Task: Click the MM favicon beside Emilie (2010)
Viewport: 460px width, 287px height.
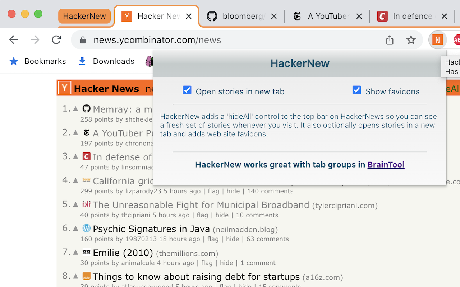Action: pyautogui.click(x=86, y=252)
